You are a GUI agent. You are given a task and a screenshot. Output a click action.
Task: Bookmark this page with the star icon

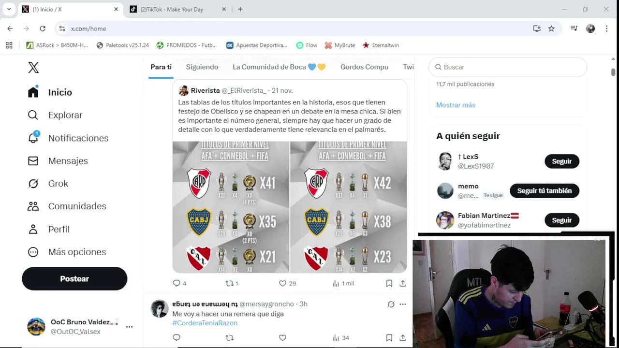tap(551, 29)
